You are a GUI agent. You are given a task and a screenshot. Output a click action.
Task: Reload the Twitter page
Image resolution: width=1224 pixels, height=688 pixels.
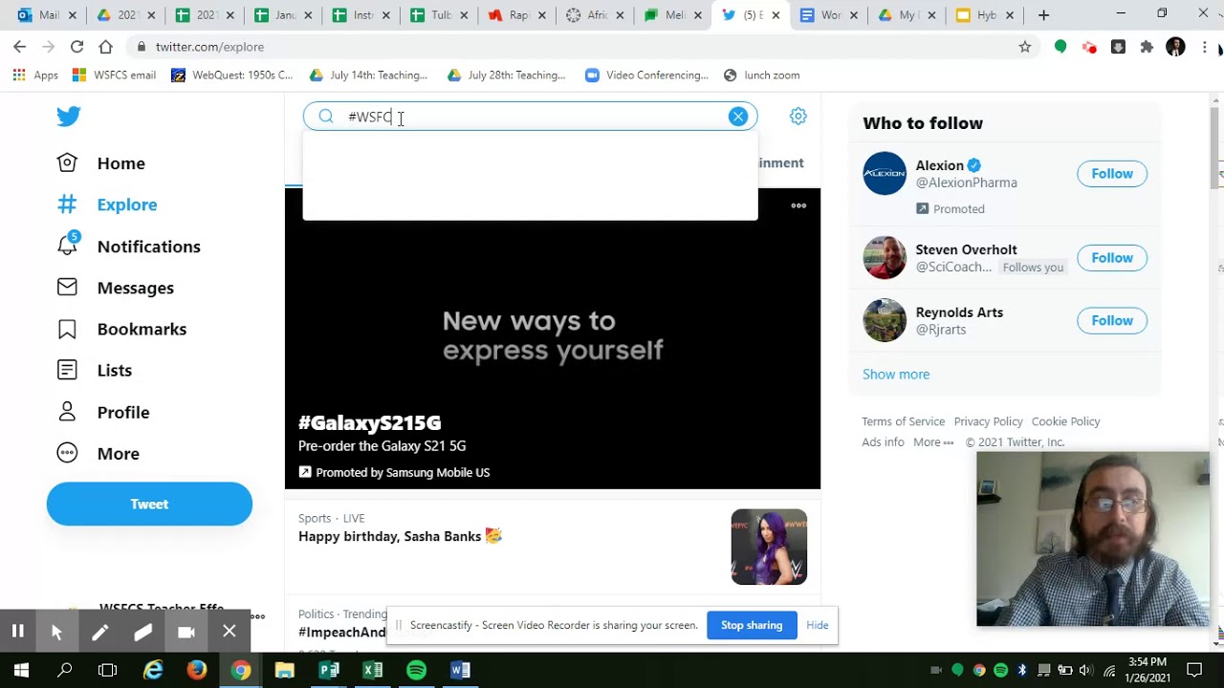[76, 47]
